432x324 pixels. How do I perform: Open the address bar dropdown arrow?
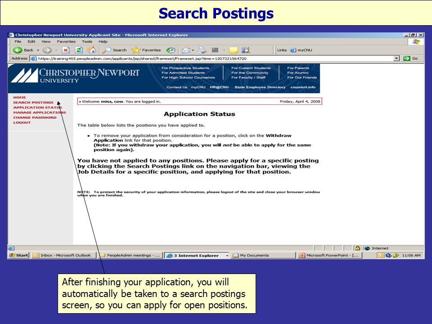396,58
